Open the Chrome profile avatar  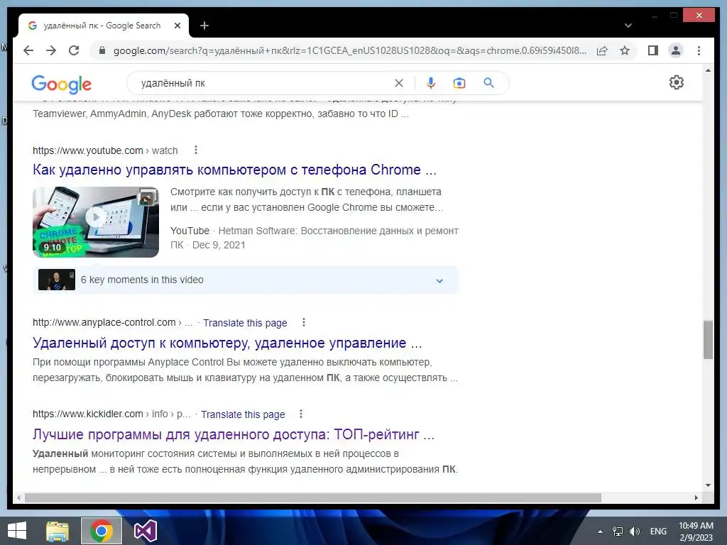[x=676, y=50]
